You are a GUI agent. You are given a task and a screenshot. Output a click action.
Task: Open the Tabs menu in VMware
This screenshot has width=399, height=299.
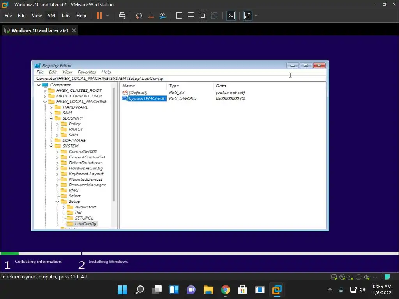(65, 16)
